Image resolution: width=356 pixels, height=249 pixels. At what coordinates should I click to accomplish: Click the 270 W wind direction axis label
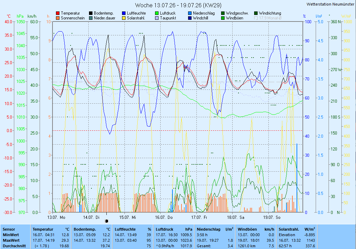tap(337, 70)
